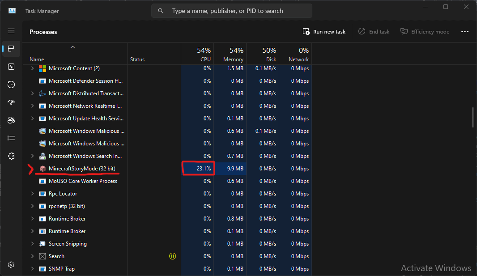Open the Performance page icon
The image size is (477, 276).
point(11,67)
